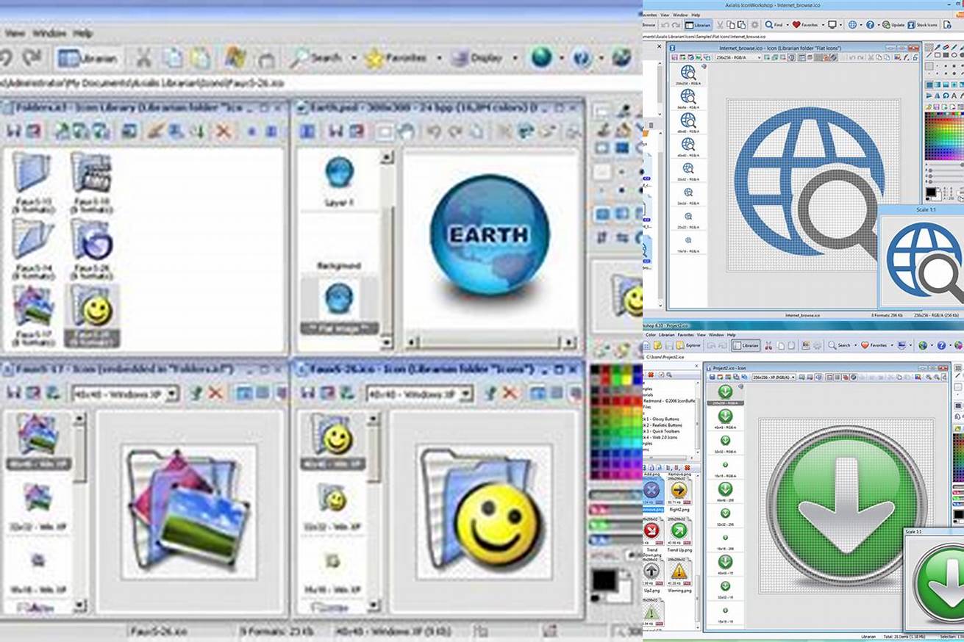This screenshot has height=642, width=964.
Task: Select the hand pan tool in Earth.psd toolbar
Action: point(406,131)
